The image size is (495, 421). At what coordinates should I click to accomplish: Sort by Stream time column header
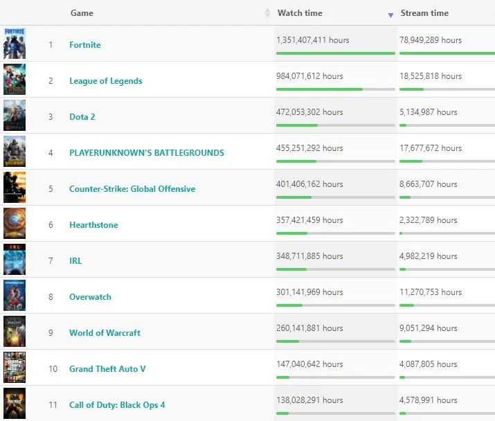pyautogui.click(x=424, y=13)
